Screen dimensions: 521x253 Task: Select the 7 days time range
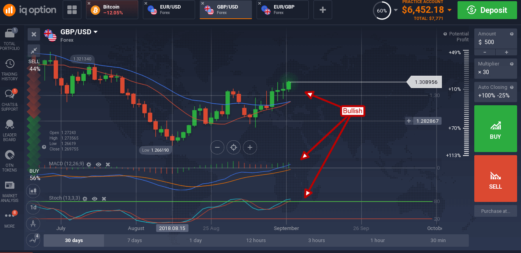pyautogui.click(x=135, y=241)
